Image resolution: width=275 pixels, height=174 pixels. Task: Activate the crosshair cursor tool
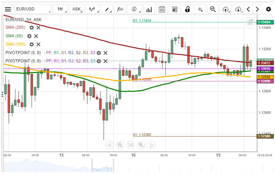coord(200,9)
